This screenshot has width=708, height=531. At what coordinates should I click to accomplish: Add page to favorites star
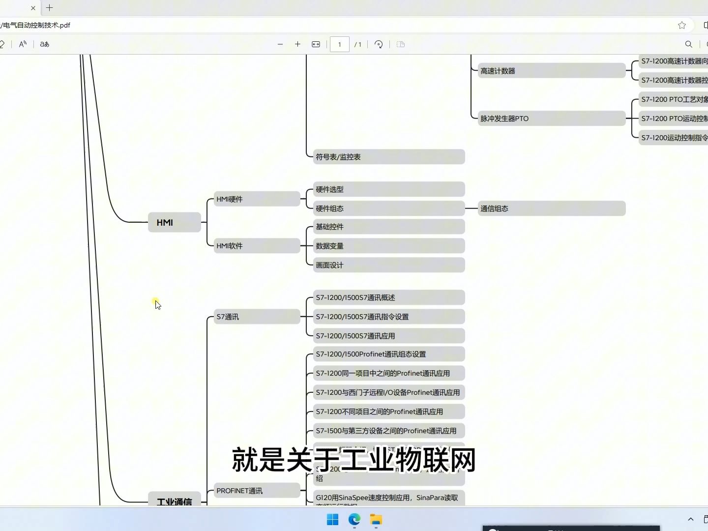coord(682,25)
